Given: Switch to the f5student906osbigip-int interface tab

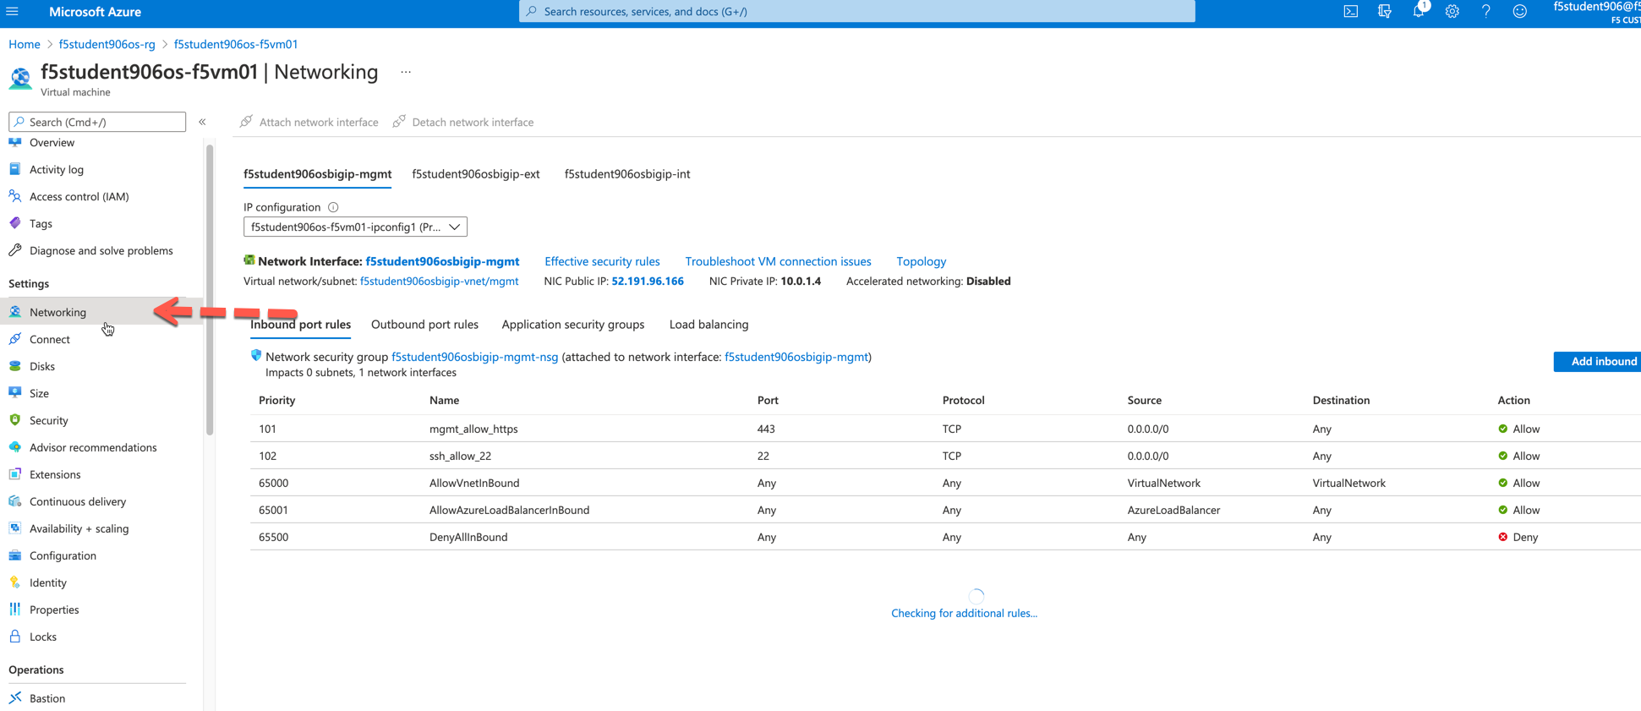Looking at the screenshot, I should pyautogui.click(x=627, y=174).
